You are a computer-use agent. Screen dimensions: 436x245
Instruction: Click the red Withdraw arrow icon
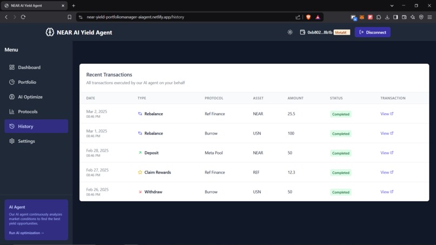tap(140, 191)
